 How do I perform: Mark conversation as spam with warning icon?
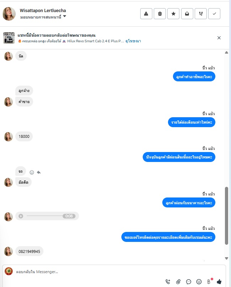[x=146, y=14]
